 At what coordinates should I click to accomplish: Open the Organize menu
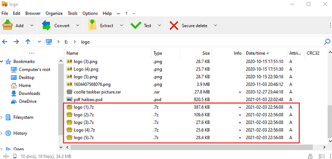point(54,13)
